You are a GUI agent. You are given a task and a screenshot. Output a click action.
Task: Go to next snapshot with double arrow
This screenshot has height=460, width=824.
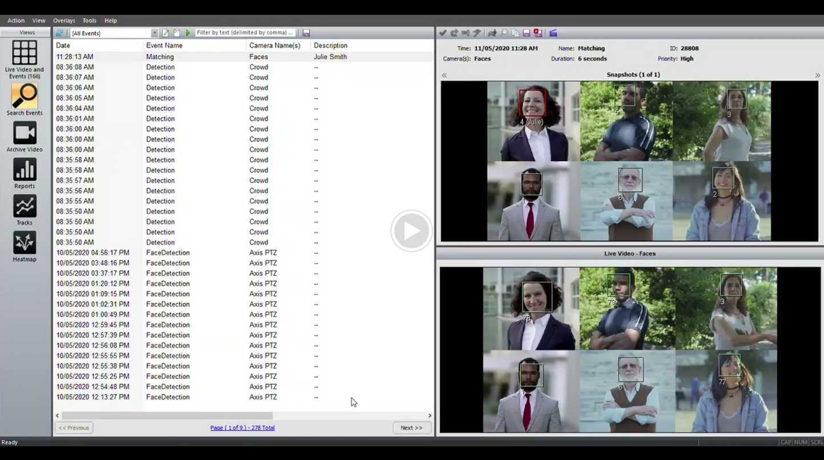tap(817, 75)
